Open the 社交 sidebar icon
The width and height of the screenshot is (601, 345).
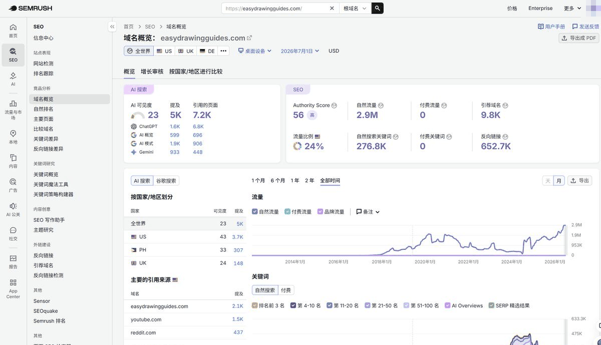pyautogui.click(x=13, y=234)
